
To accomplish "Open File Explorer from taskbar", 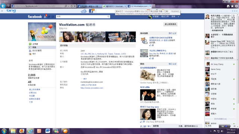I will (x=13, y=131).
